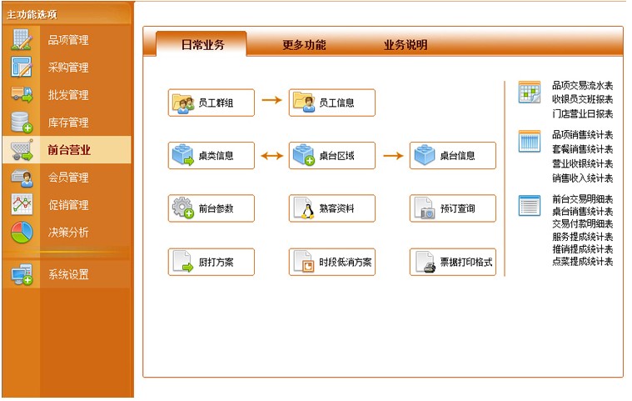This screenshot has width=632, height=401.
Task: Open the 套餐销售统计表 report link
Action: 582,149
